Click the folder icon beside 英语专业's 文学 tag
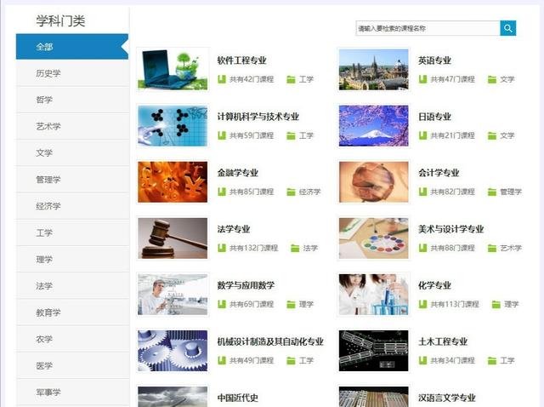Screen dimensions: 544x407 [492, 79]
